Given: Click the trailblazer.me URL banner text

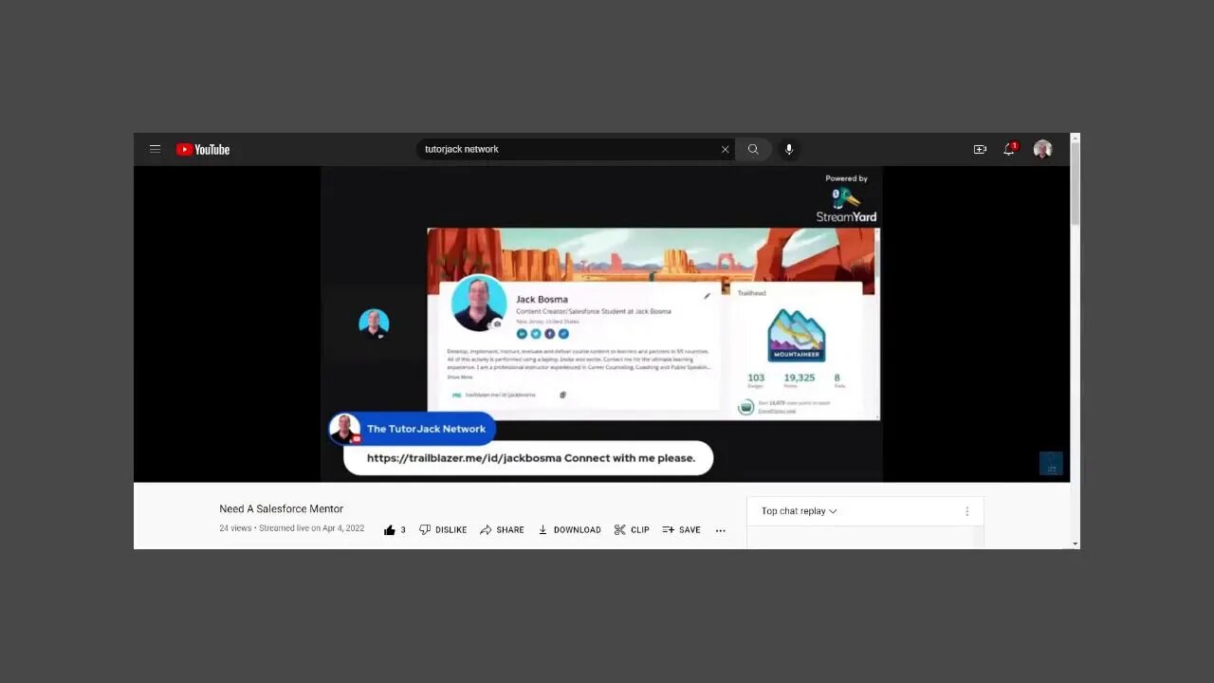Looking at the screenshot, I should [531, 457].
